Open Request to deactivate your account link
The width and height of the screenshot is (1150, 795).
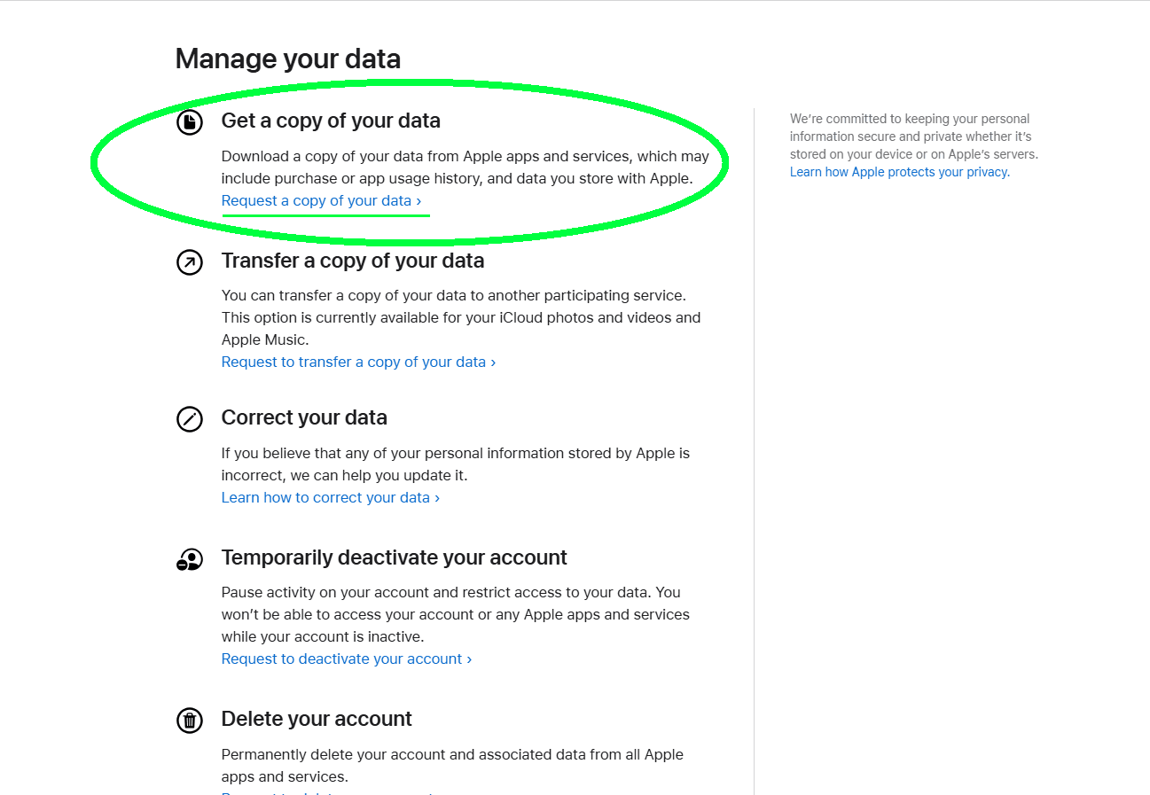click(x=340, y=658)
